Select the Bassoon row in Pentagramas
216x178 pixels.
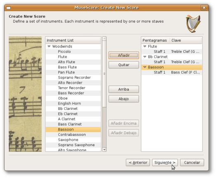point(172,67)
